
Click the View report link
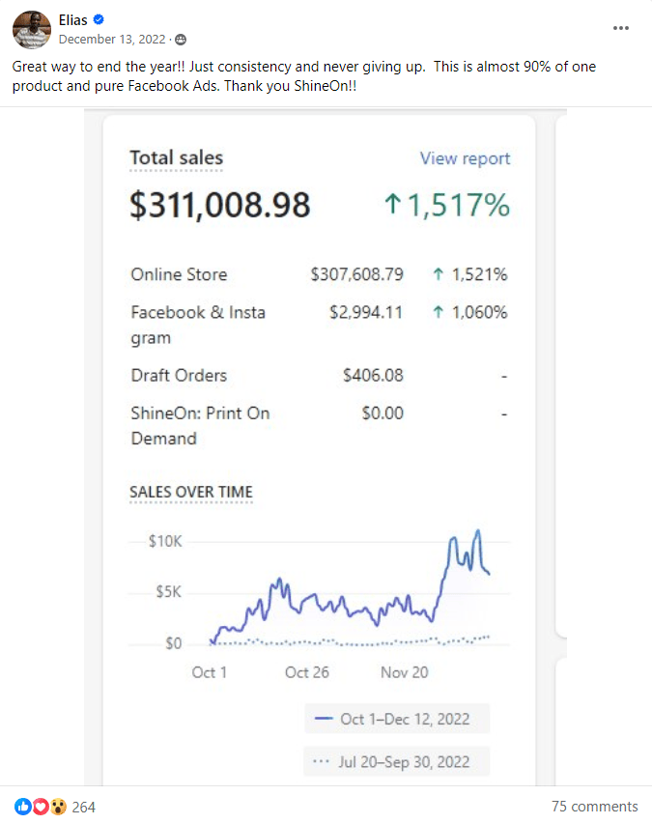click(x=465, y=158)
